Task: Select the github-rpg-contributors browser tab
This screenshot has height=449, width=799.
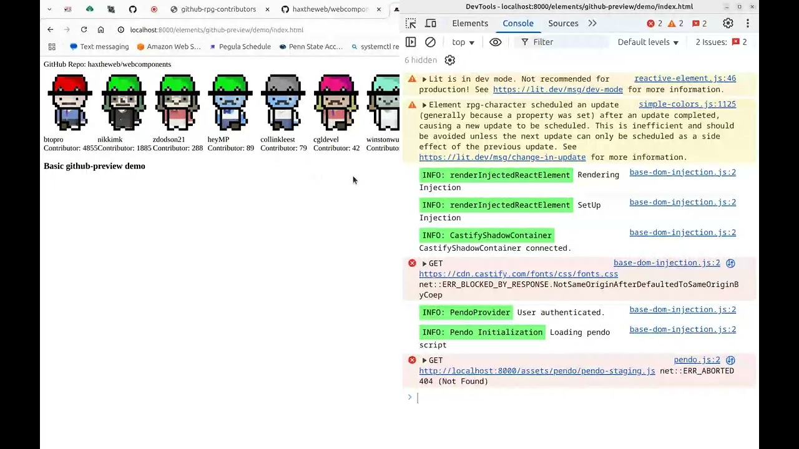Action: (x=212, y=9)
